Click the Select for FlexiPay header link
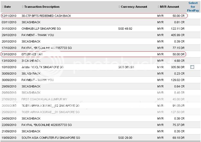 coord(193,7)
